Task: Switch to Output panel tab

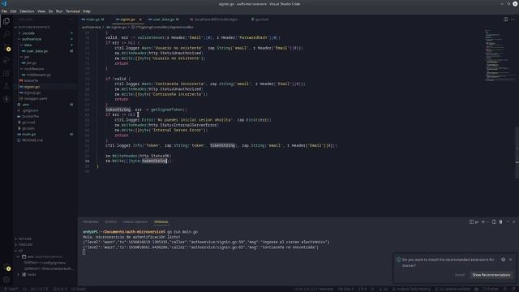Action: (111, 221)
